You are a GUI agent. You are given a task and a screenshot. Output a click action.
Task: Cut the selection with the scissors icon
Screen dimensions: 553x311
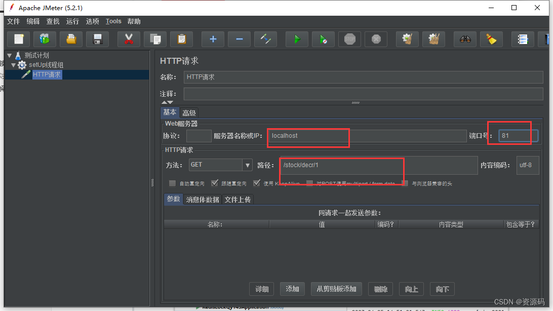tap(129, 39)
